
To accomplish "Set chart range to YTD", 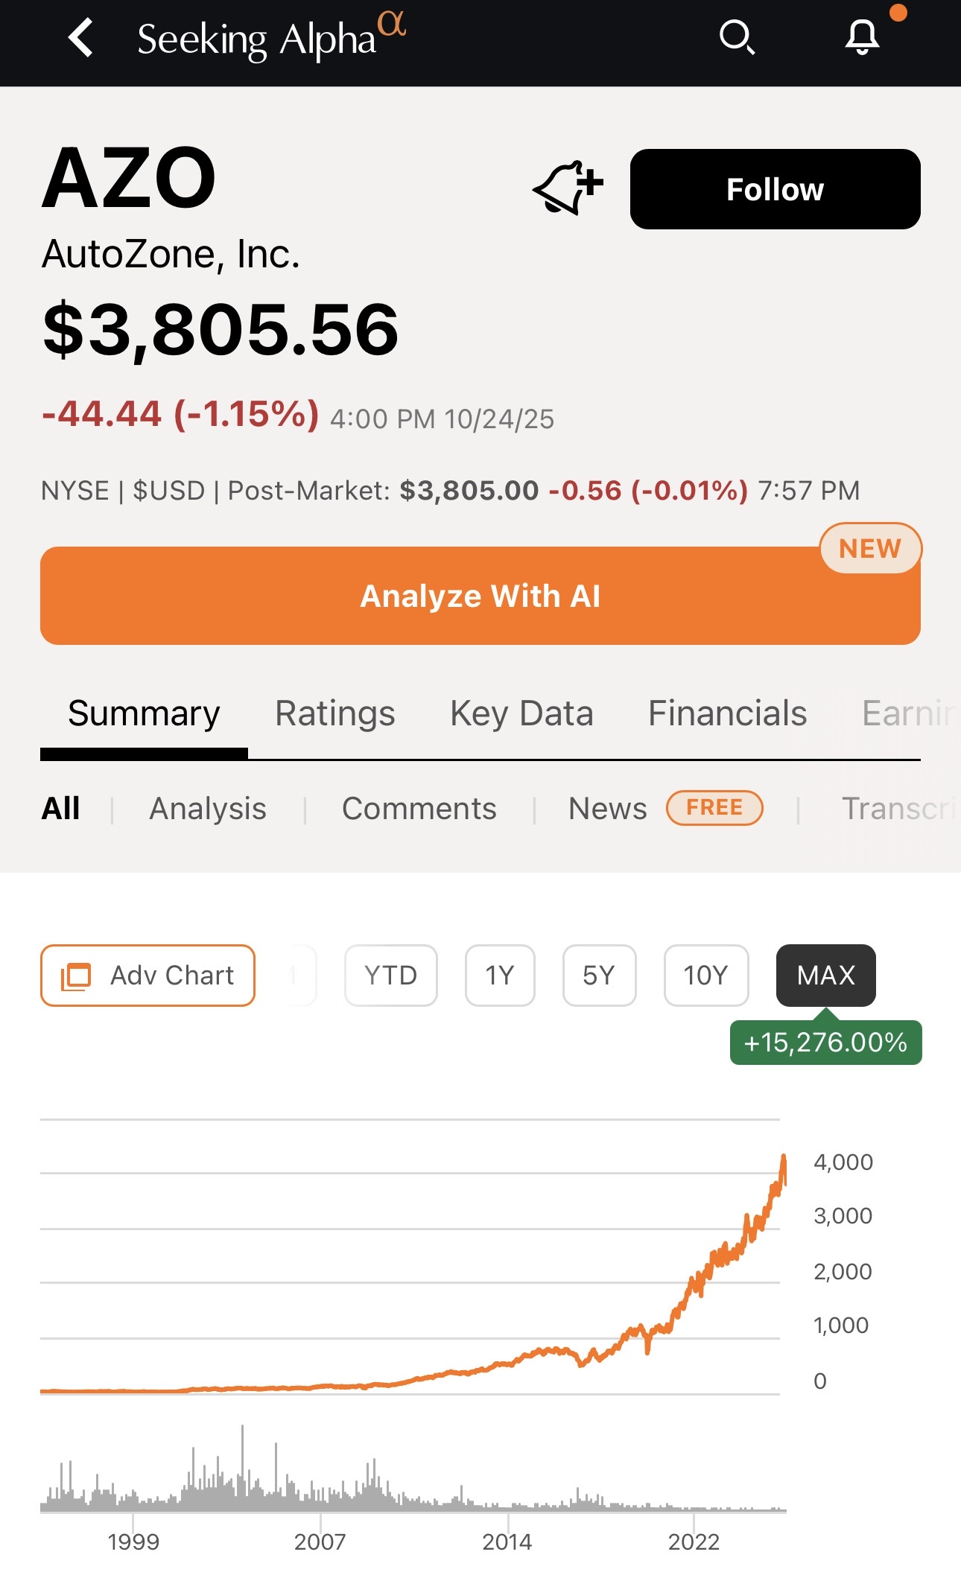I will point(390,975).
